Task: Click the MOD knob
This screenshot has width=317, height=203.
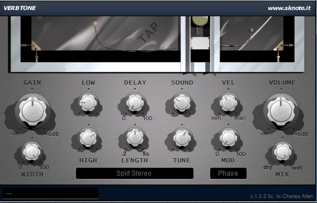Action: coord(228,139)
